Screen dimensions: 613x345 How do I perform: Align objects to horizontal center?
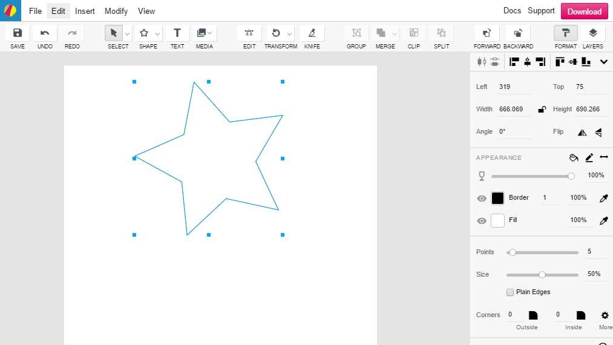click(528, 62)
